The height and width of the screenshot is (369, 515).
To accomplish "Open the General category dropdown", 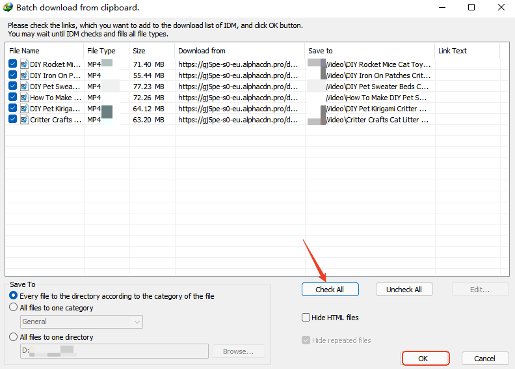I will (81, 321).
